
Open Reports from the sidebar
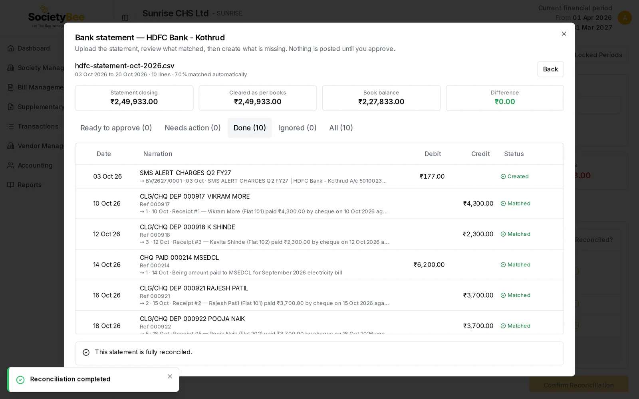(30, 185)
